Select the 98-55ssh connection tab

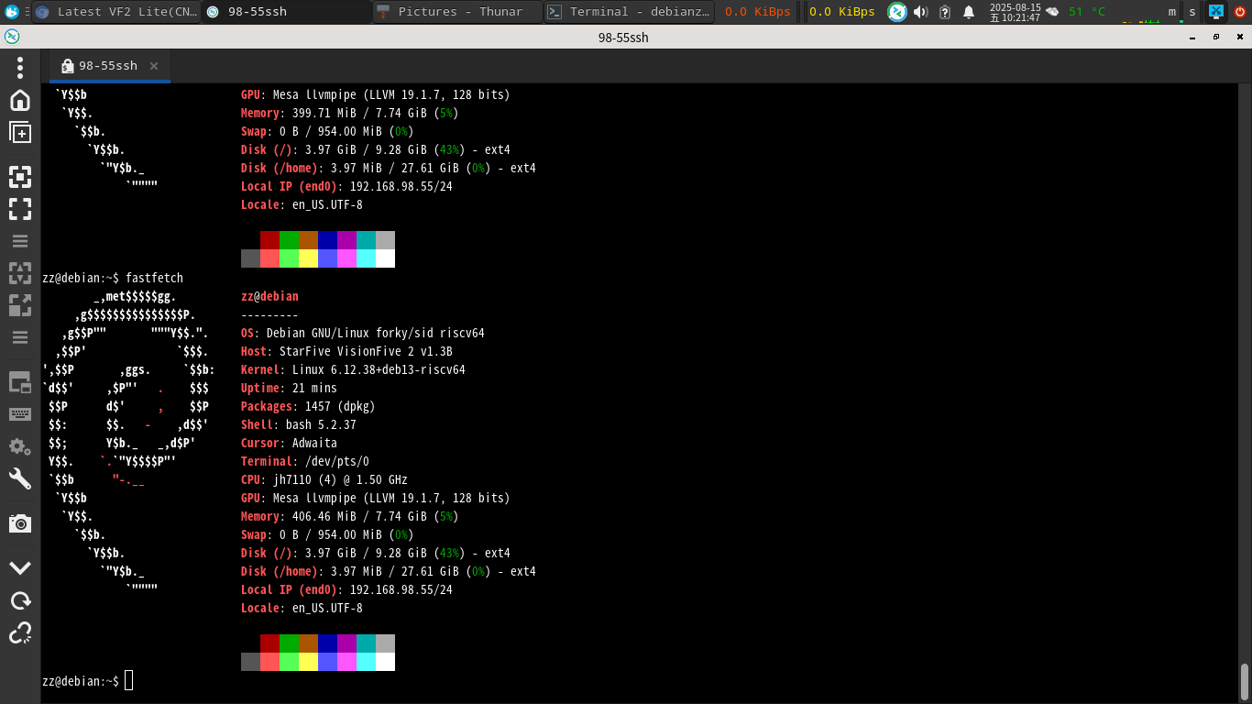pos(107,66)
